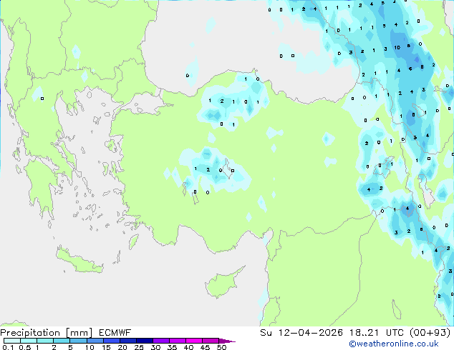Viewport: 454px width, 350px height.
Task: Select legend swatch between 10 and 15
Action: [95, 341]
